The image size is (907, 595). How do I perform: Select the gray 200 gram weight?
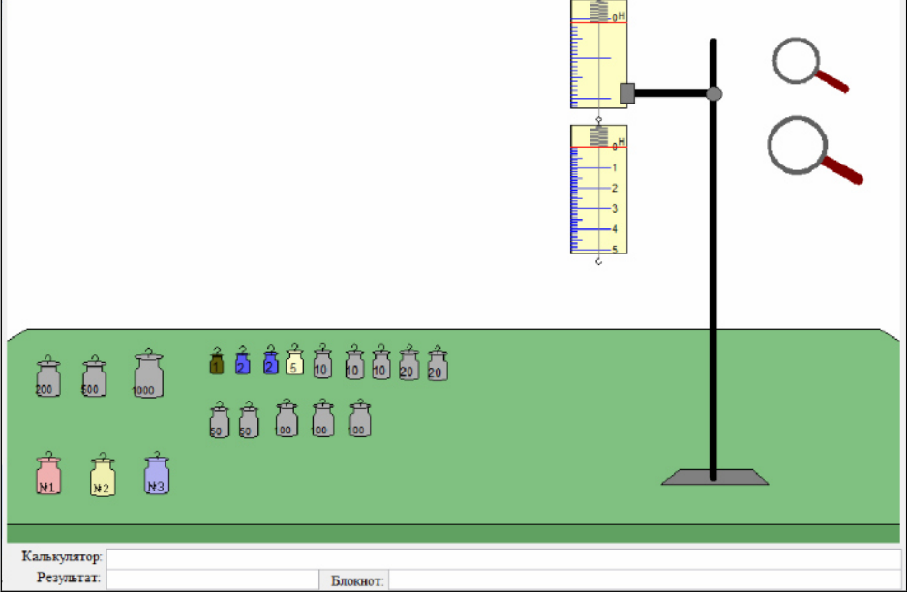click(48, 376)
